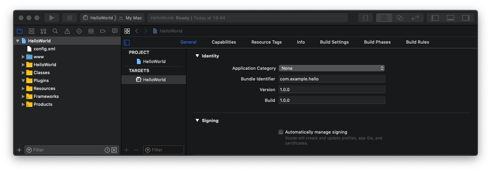Open the Application Category dropdown
This screenshot has height=172, width=491.
point(332,68)
